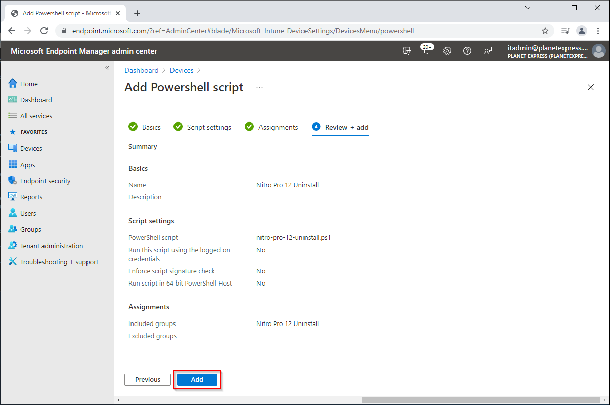This screenshot has width=610, height=405.
Task: Reload the page with the refresh icon
Action: click(44, 31)
